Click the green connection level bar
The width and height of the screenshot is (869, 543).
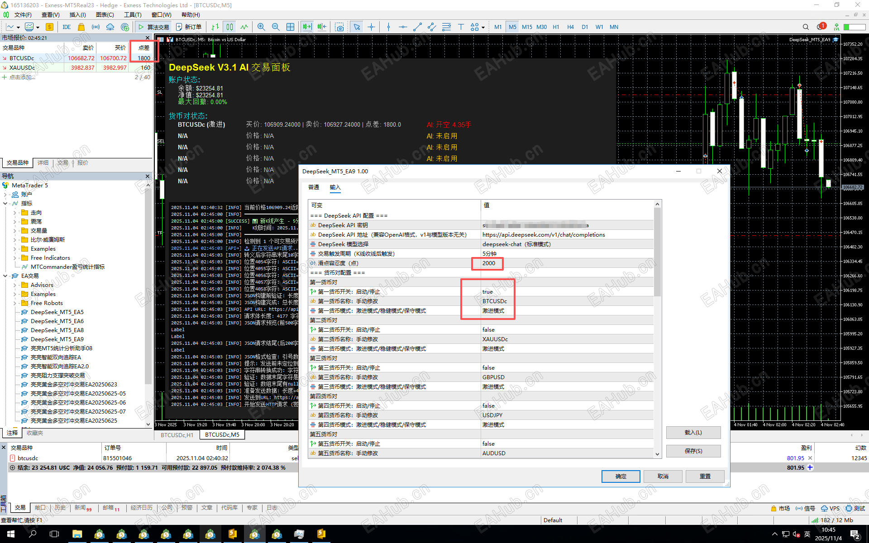pos(855,27)
